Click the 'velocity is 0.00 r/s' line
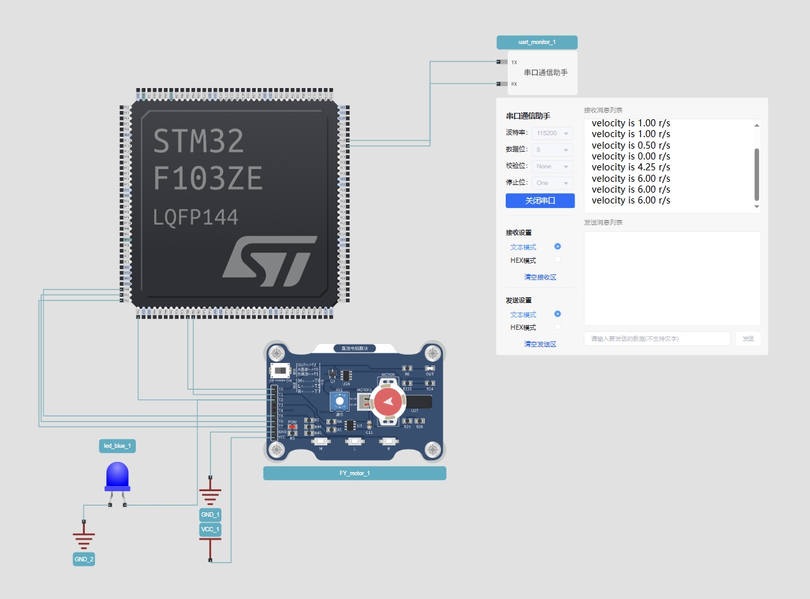The width and height of the screenshot is (810, 599). (631, 156)
